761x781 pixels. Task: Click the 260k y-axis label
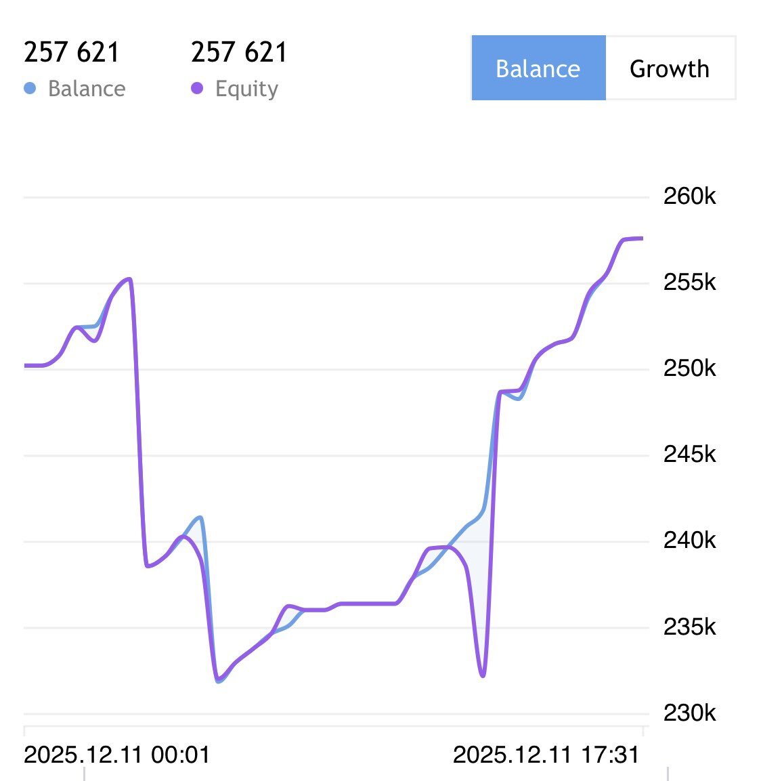[689, 196]
